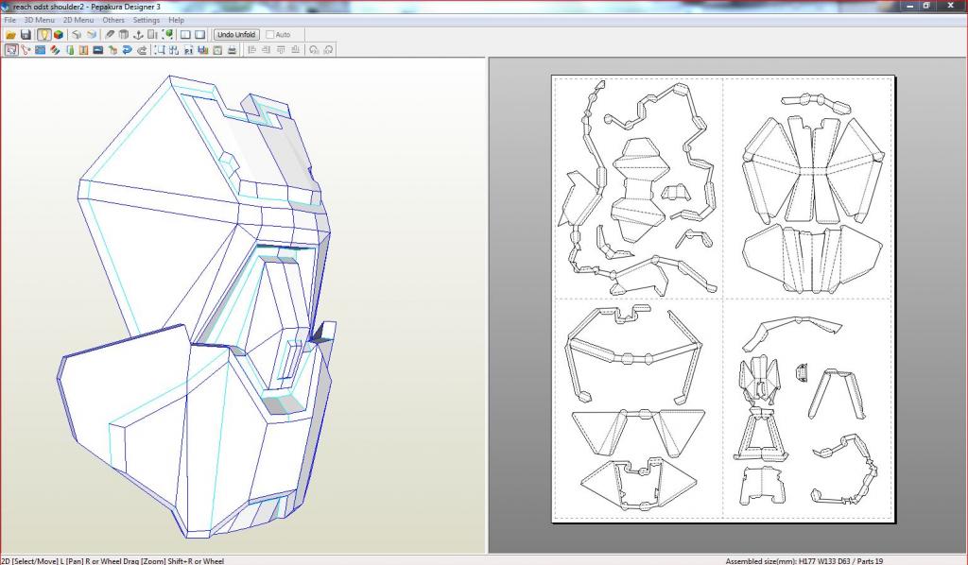968x565 pixels.
Task: Click the green flap icon
Action: pos(69,50)
